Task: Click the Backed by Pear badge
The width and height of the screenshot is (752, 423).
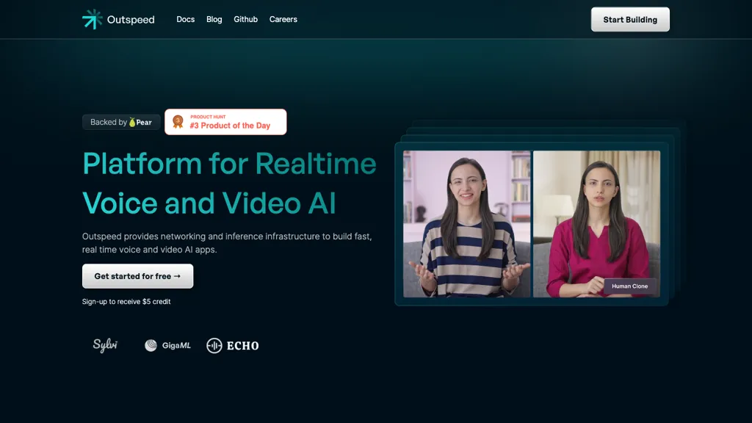Action: (x=121, y=123)
